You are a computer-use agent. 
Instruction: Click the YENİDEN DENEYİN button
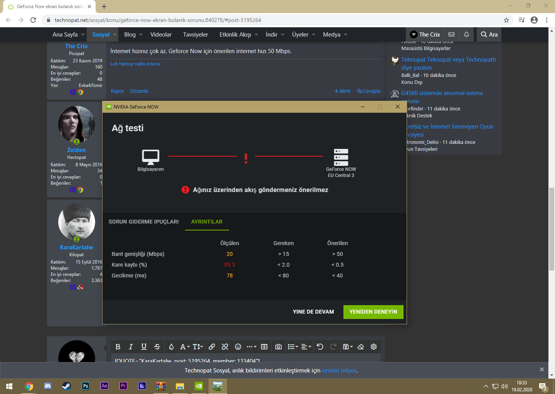pyautogui.click(x=373, y=312)
